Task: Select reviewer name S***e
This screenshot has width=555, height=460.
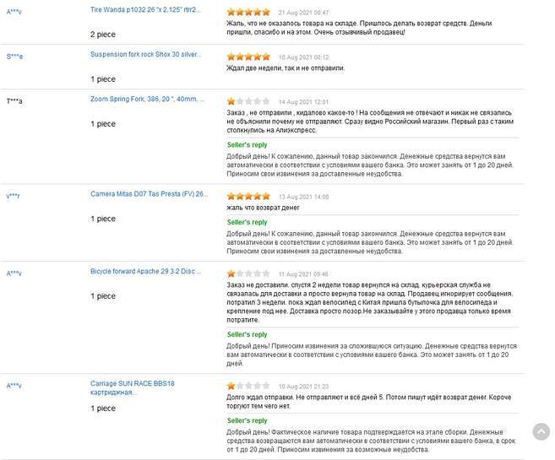Action: pyautogui.click(x=14, y=56)
